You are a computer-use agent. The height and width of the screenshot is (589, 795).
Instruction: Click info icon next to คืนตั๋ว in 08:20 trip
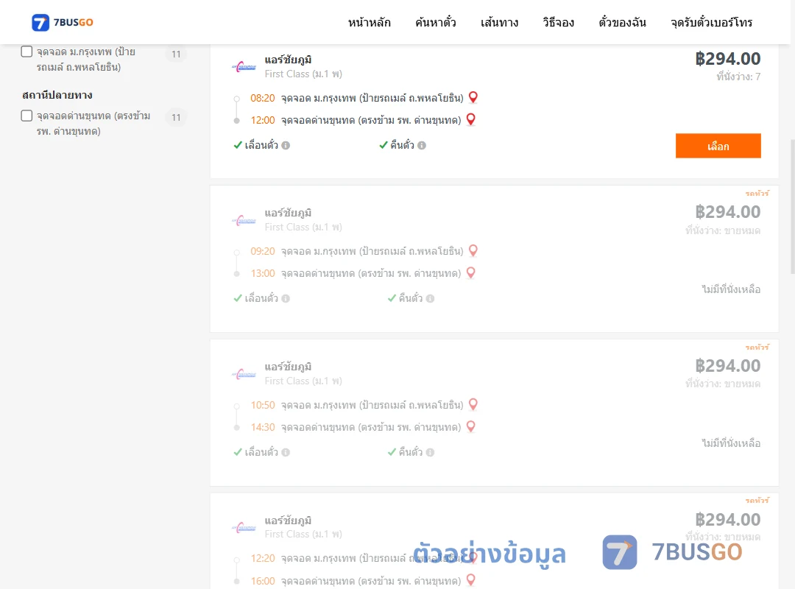coord(422,146)
